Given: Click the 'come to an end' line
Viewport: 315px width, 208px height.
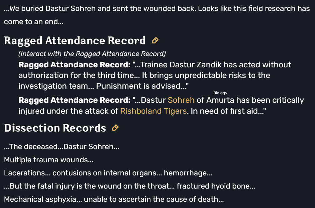Looking at the screenshot, I should coord(34,22).
